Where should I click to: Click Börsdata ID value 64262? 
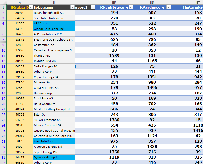(20, 18)
